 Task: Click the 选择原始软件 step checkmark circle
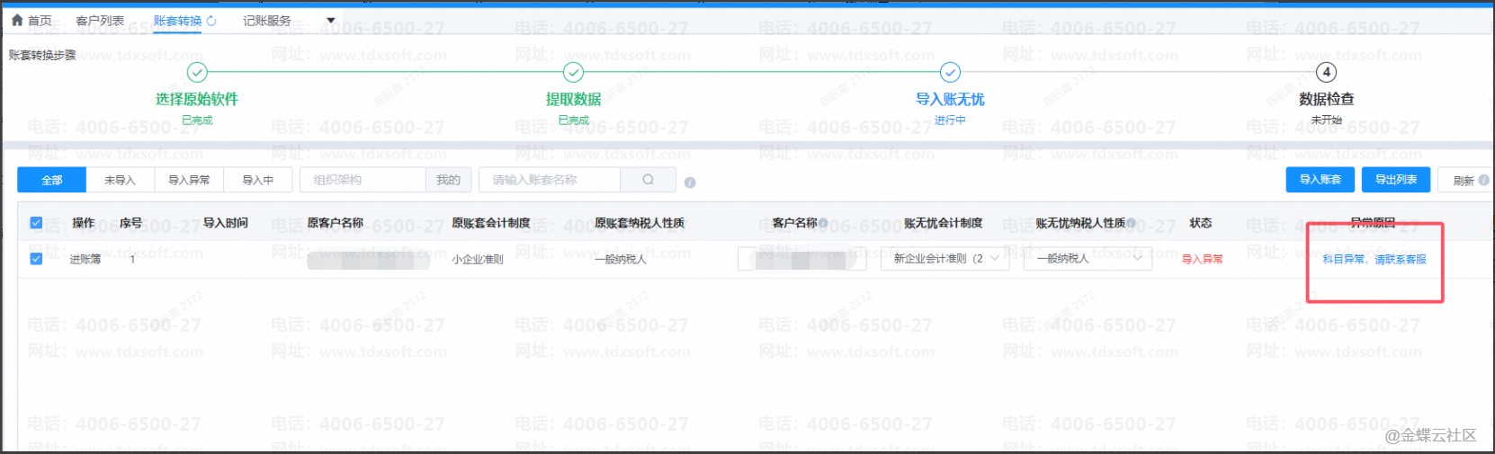coord(197,73)
